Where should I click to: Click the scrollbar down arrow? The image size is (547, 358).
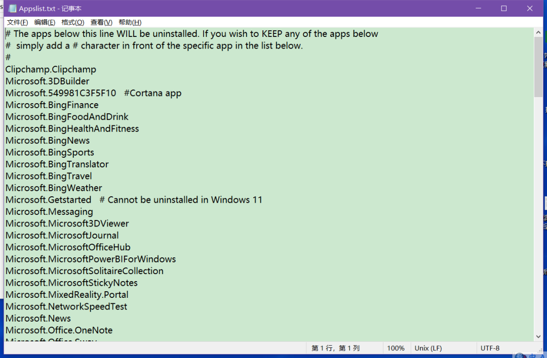coord(538,336)
